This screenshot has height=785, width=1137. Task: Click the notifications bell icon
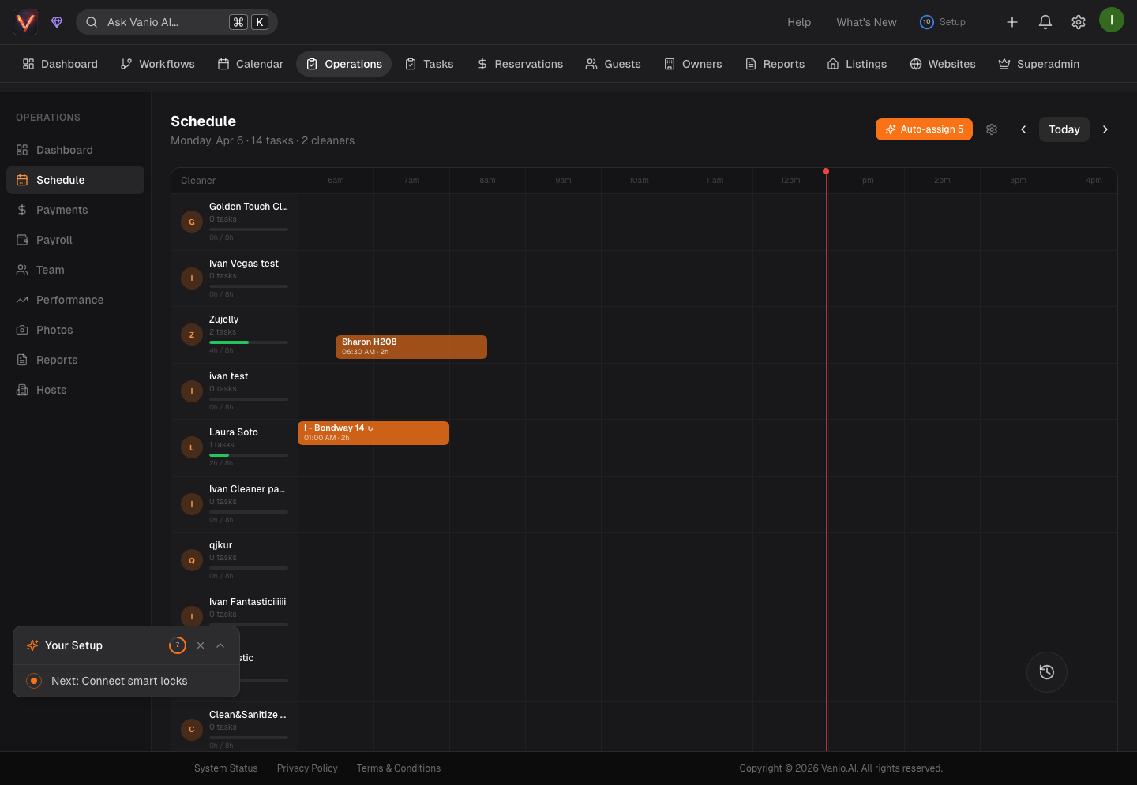(1045, 22)
